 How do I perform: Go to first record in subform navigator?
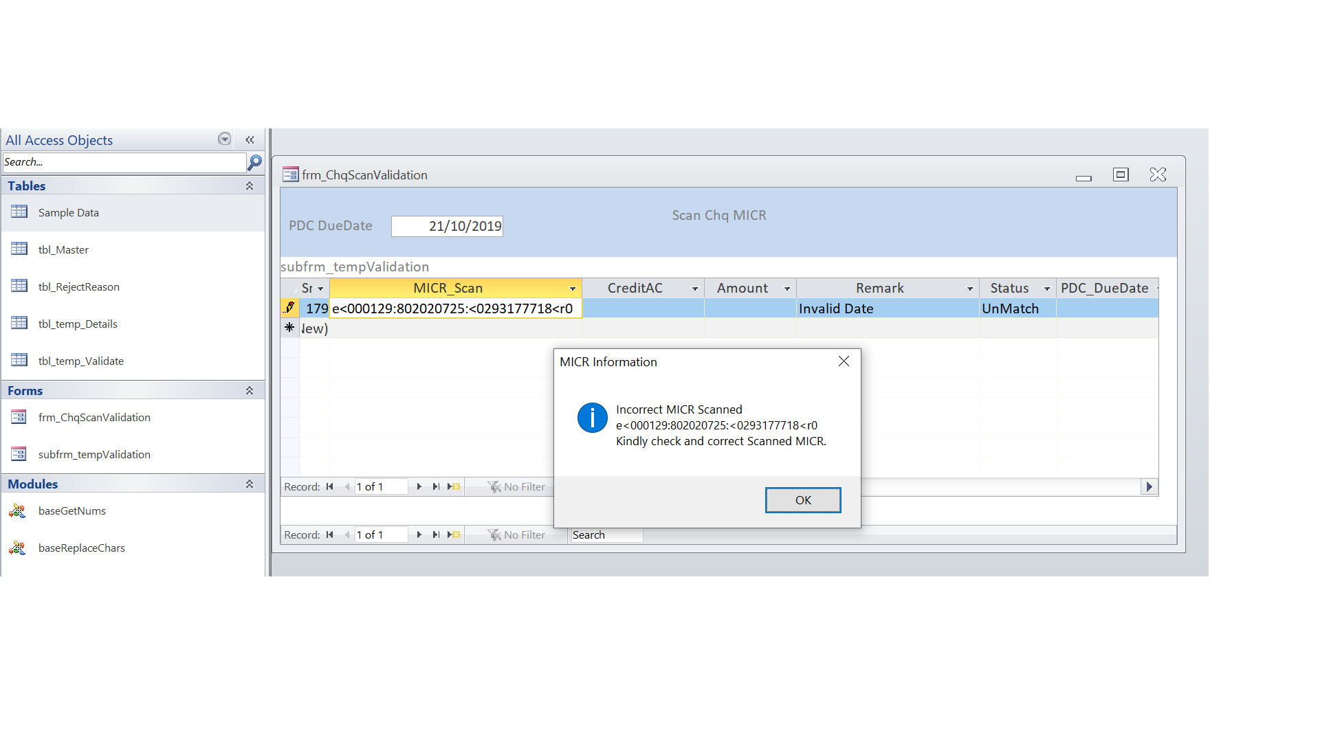(330, 486)
